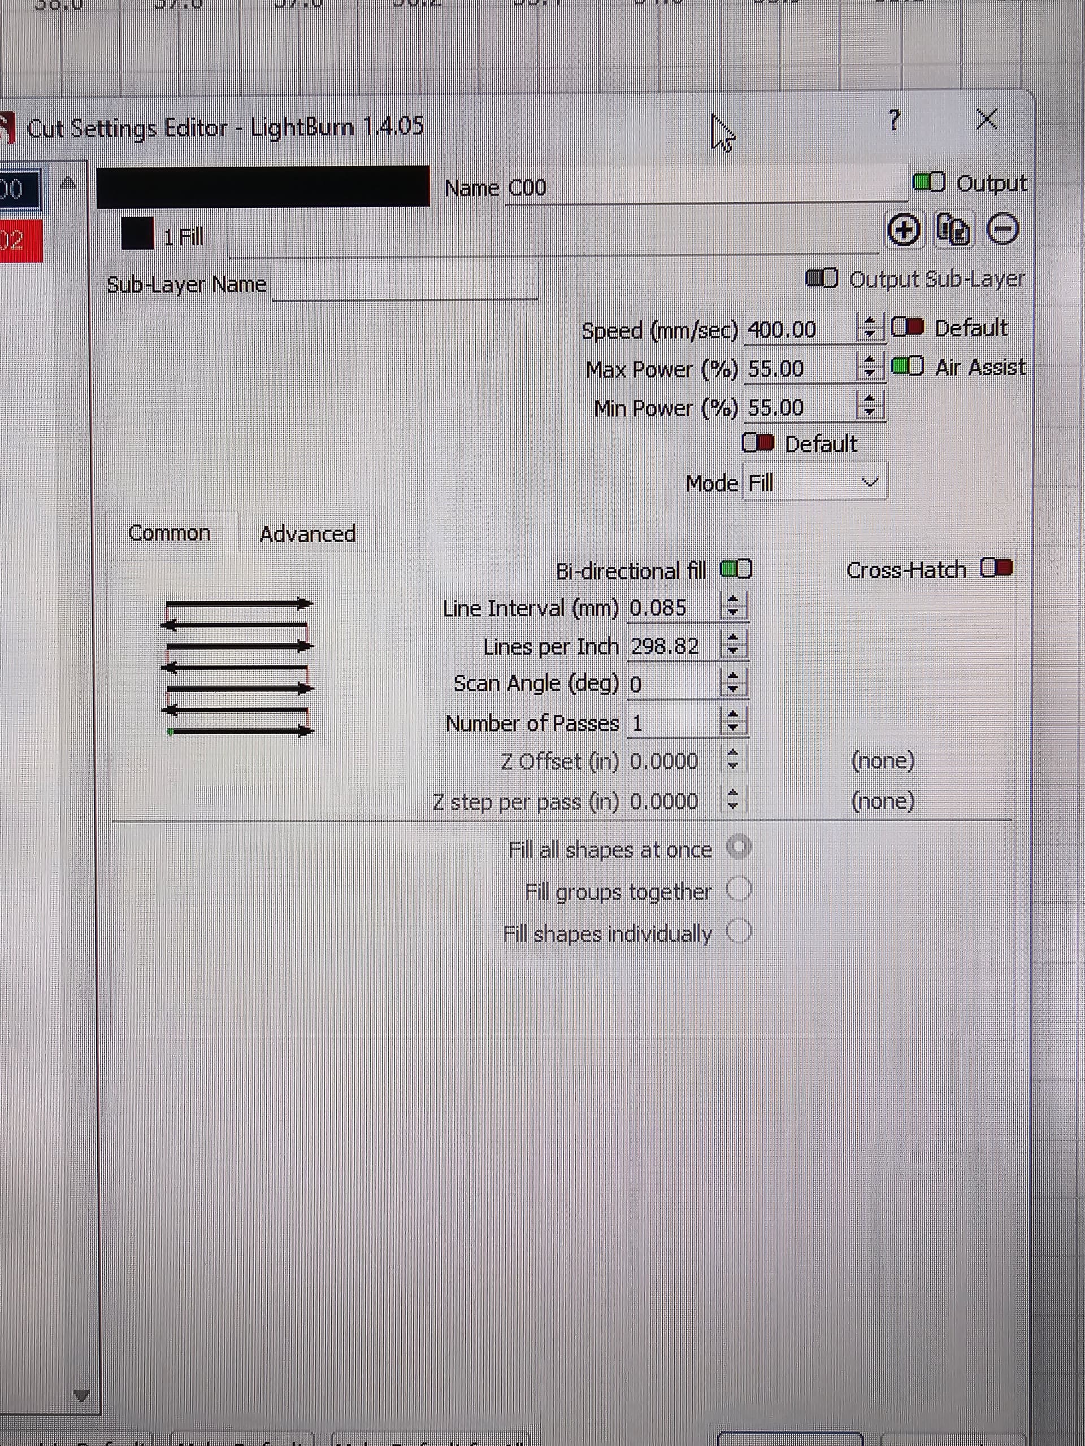Viewport: 1085px width, 1446px height.
Task: Select Fill groups together option
Action: (739, 889)
